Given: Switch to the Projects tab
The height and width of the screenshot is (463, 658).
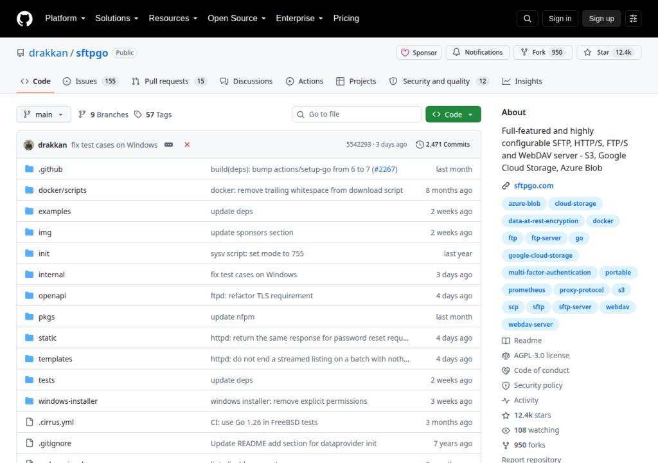Looking at the screenshot, I should (356, 81).
